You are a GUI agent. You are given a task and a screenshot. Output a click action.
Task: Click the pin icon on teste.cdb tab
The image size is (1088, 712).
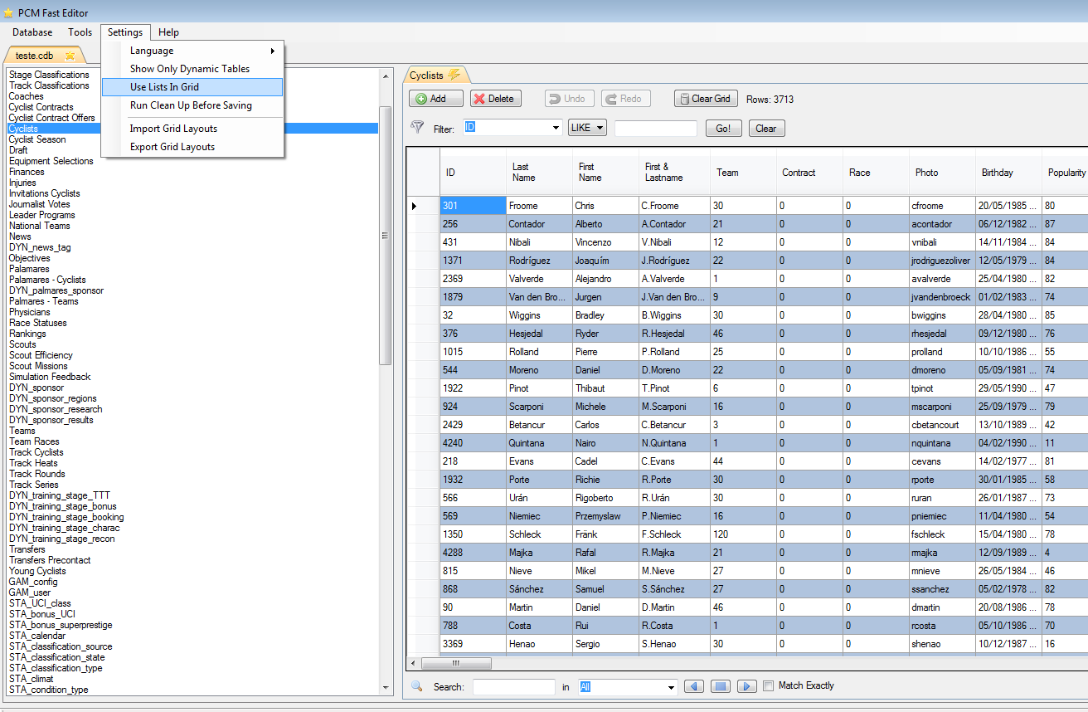coord(70,56)
